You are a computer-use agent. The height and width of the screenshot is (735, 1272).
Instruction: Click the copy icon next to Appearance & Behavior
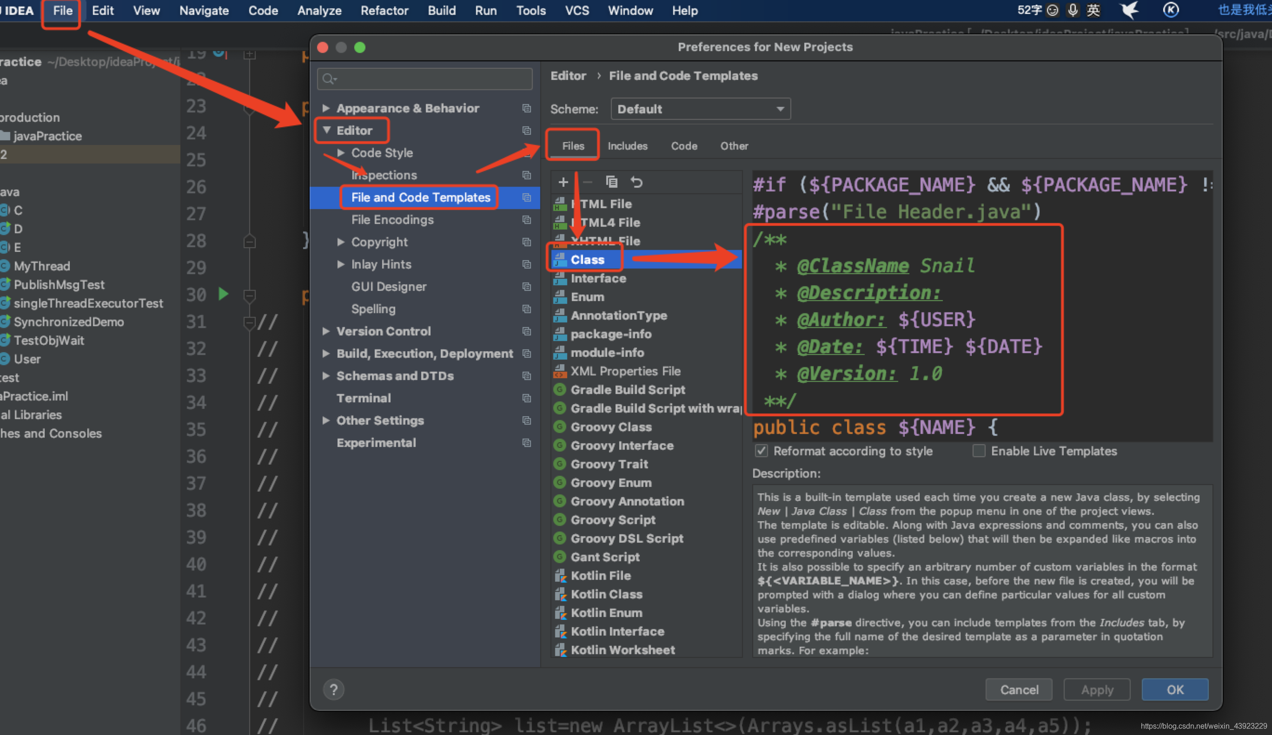(526, 108)
